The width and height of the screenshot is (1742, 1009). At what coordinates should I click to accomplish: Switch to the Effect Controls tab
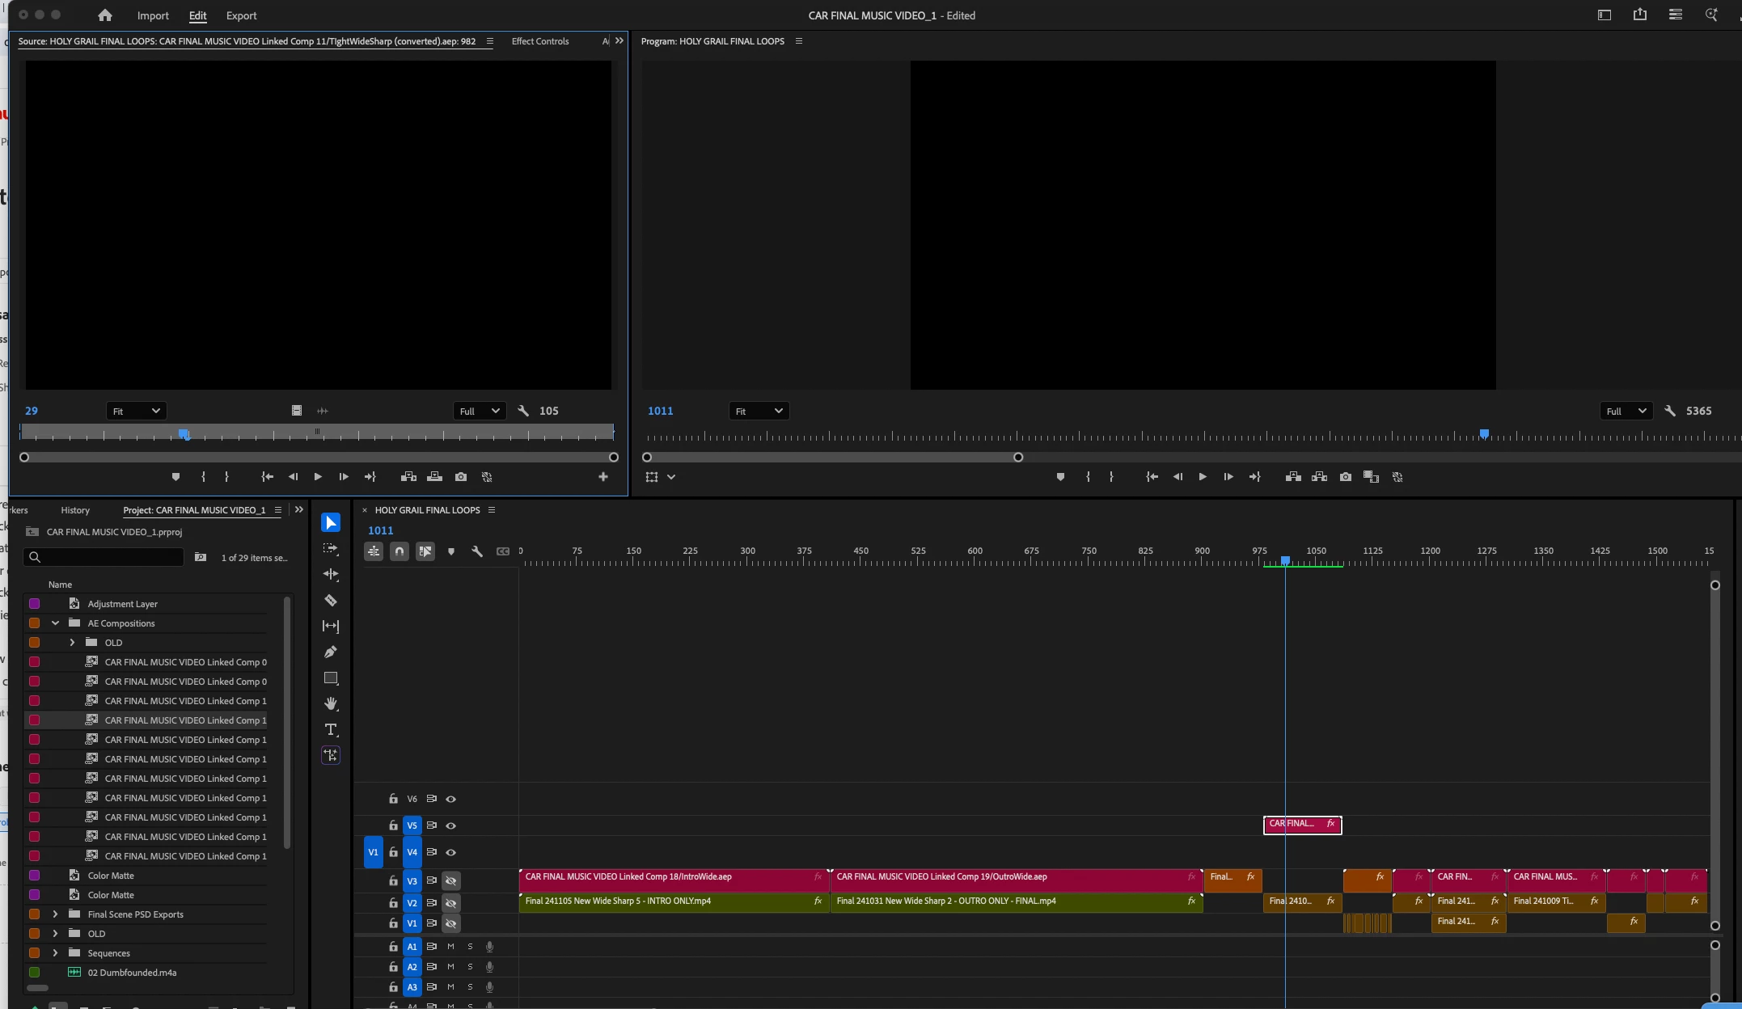pos(539,41)
